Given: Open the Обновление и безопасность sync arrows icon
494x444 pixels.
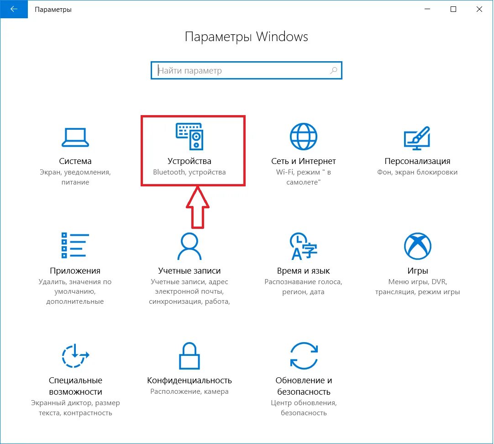Looking at the screenshot, I should 304,356.
